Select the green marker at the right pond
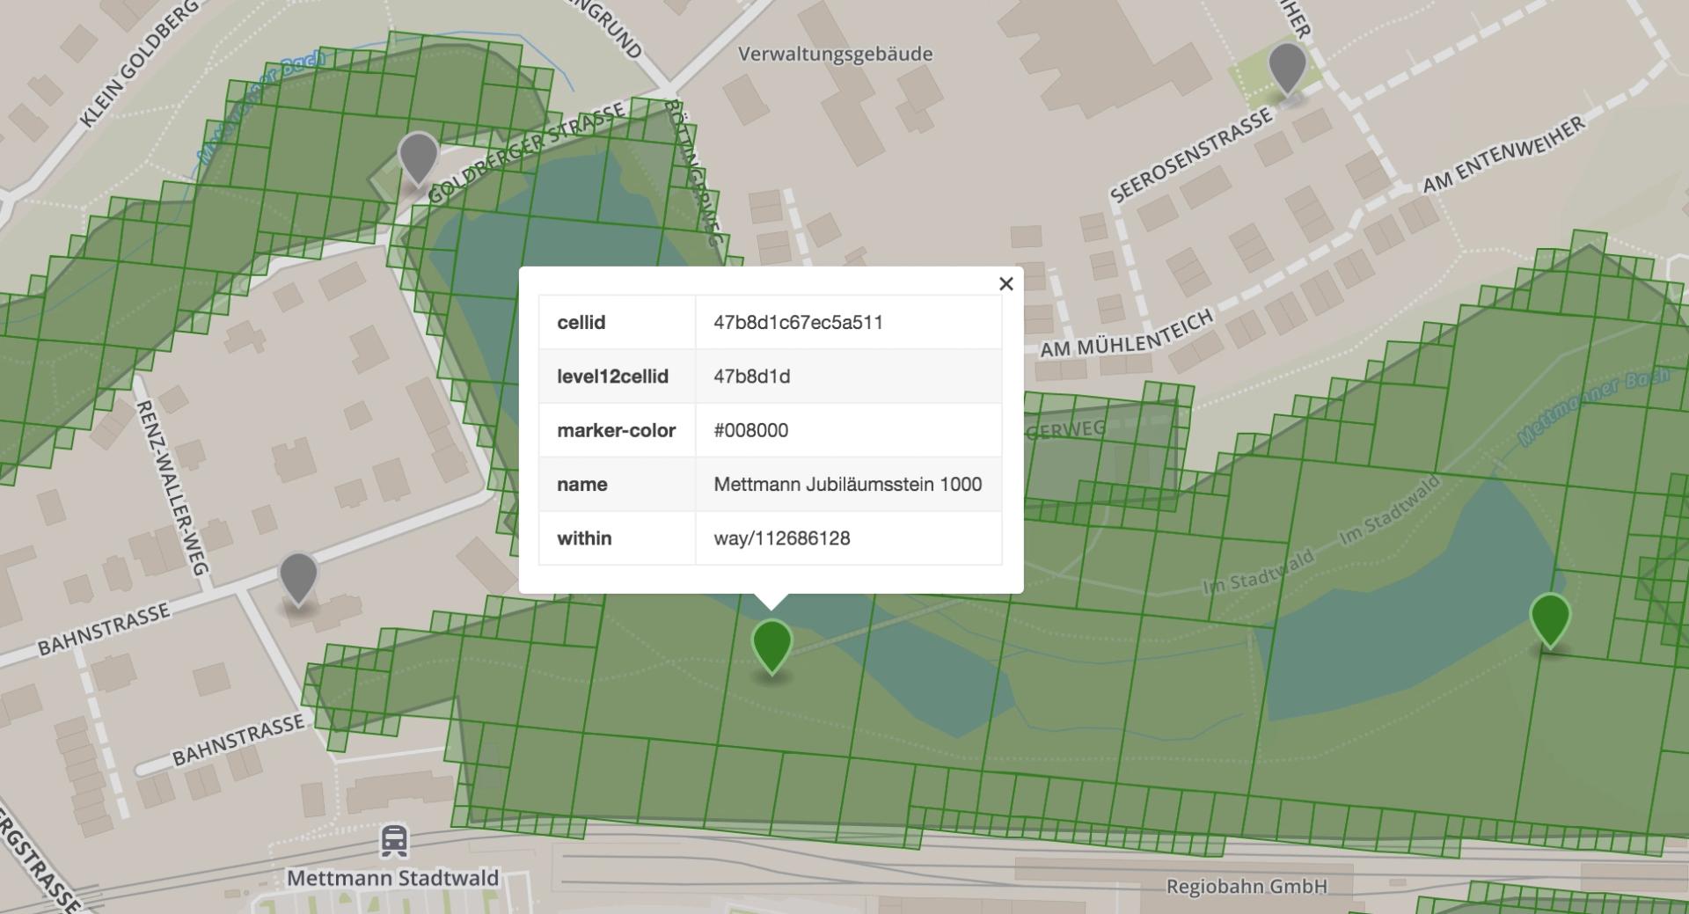Image resolution: width=1689 pixels, height=914 pixels. point(1549,618)
